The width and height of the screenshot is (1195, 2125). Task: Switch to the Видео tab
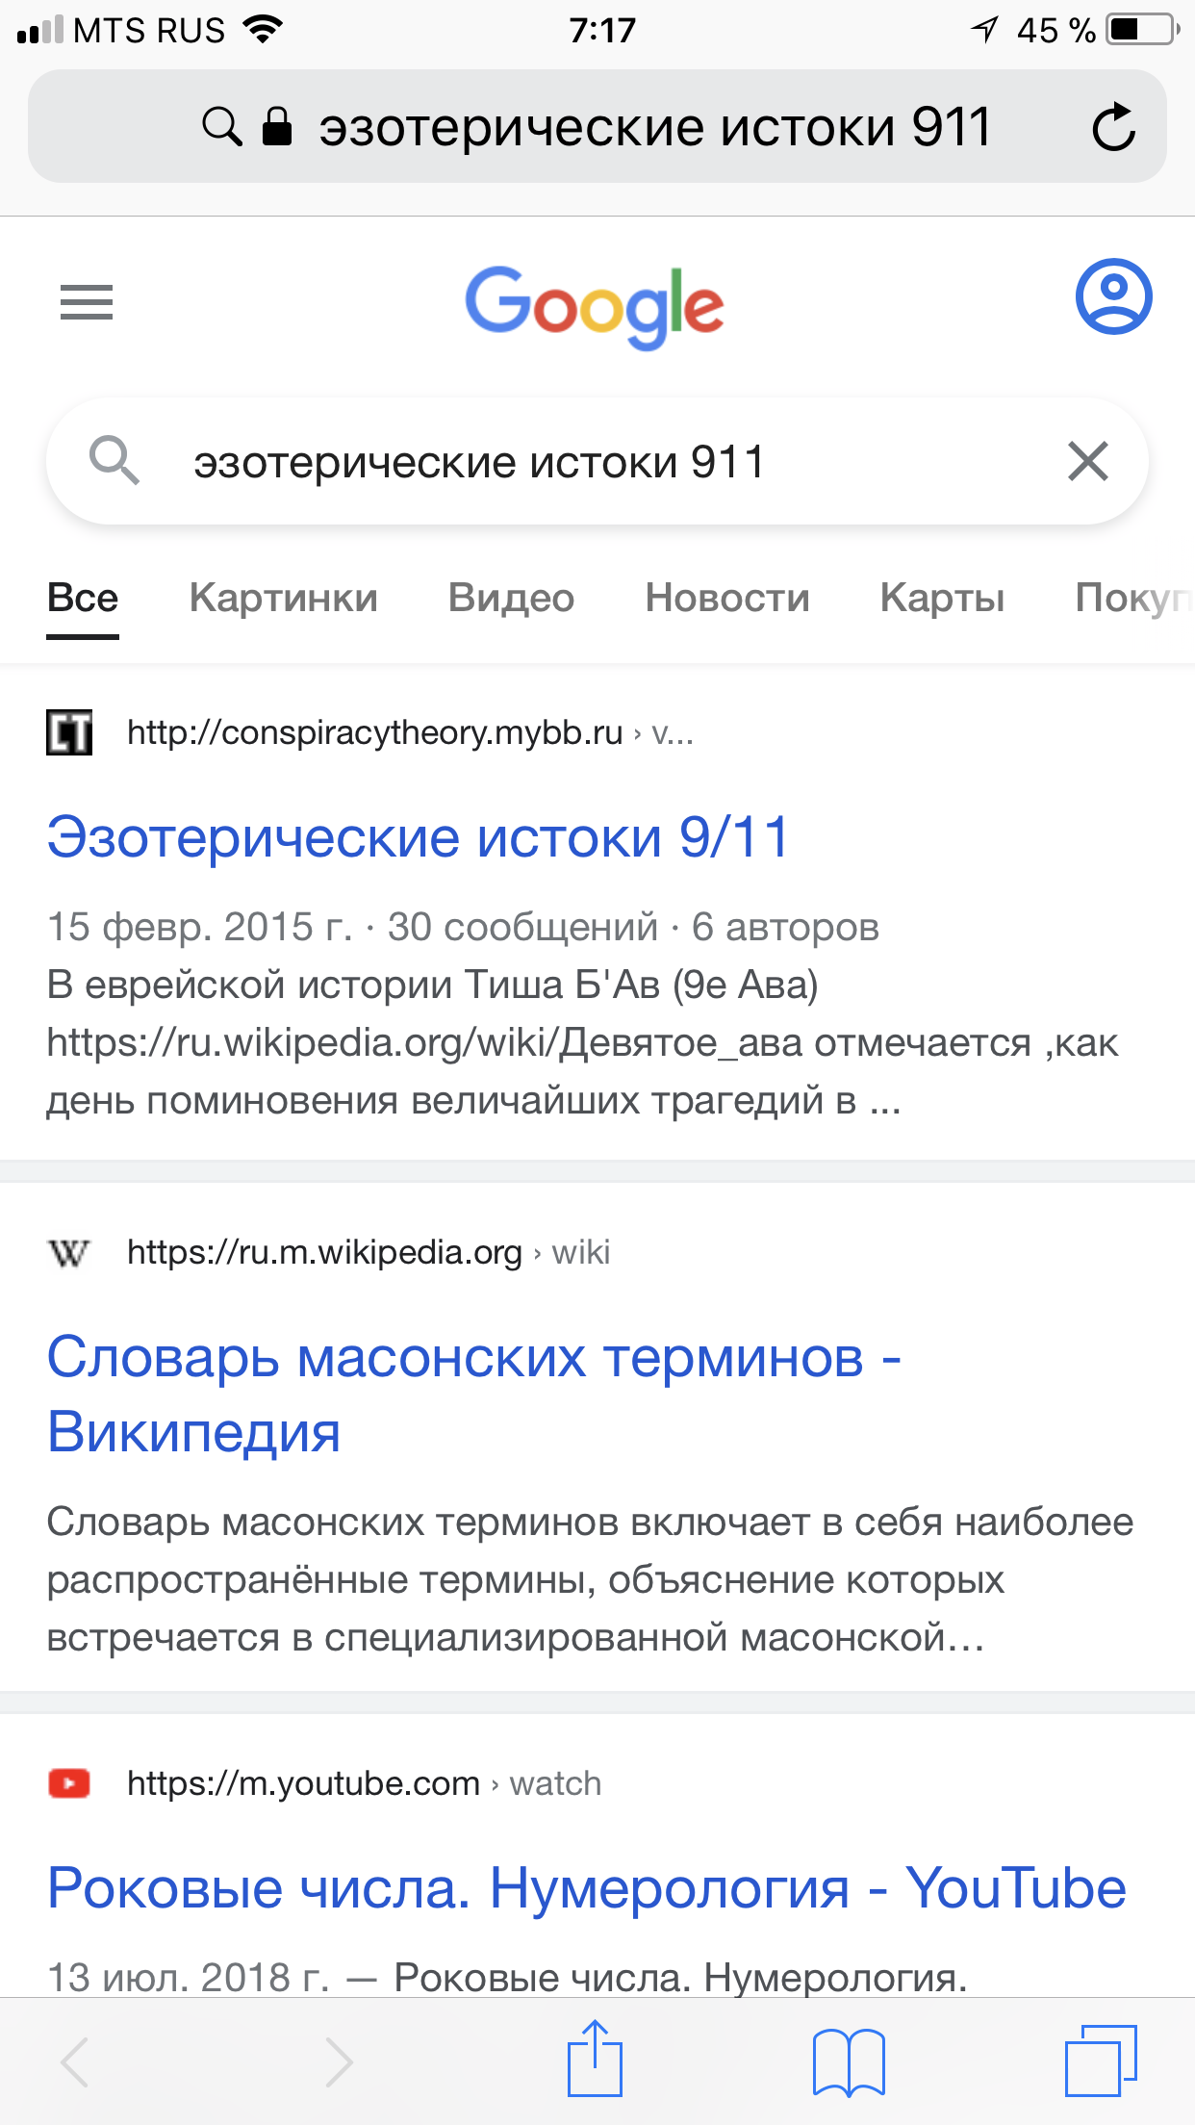tap(511, 598)
